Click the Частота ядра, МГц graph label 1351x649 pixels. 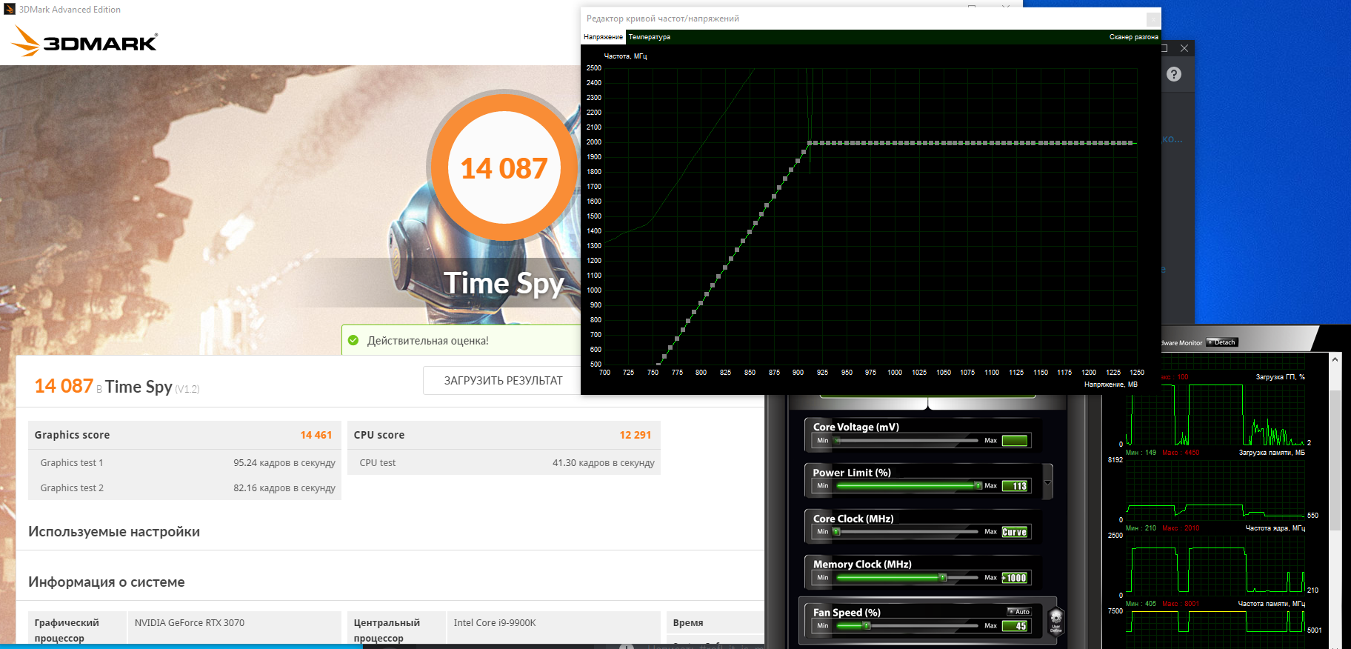(x=1275, y=528)
